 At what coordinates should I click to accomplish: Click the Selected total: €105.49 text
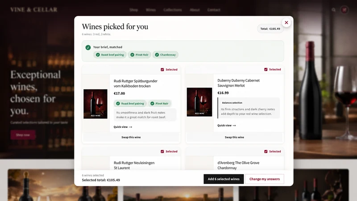[101, 180]
